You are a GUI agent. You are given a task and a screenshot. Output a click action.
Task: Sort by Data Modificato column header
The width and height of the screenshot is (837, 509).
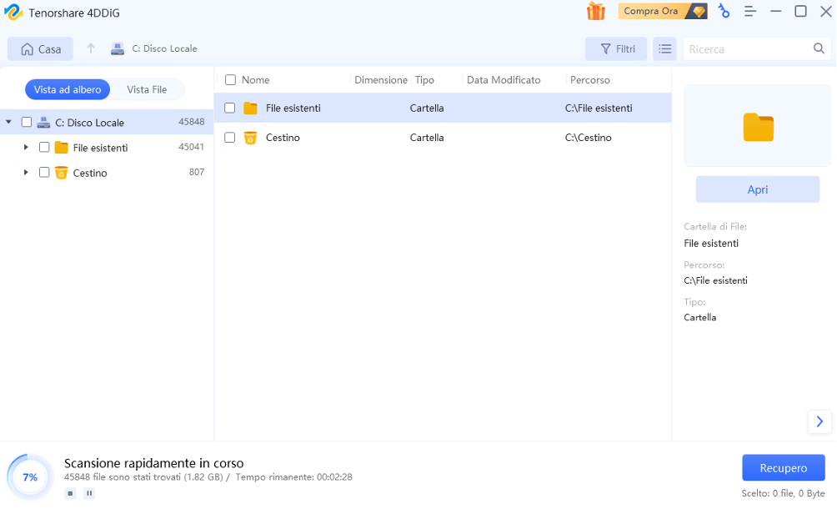pos(504,80)
